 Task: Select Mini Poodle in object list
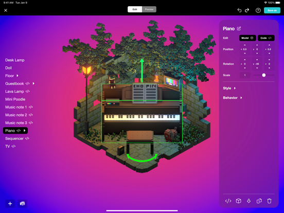coord(15,99)
